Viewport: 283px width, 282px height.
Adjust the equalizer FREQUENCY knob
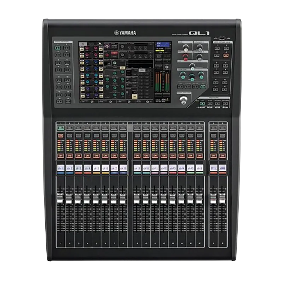click(x=192, y=78)
